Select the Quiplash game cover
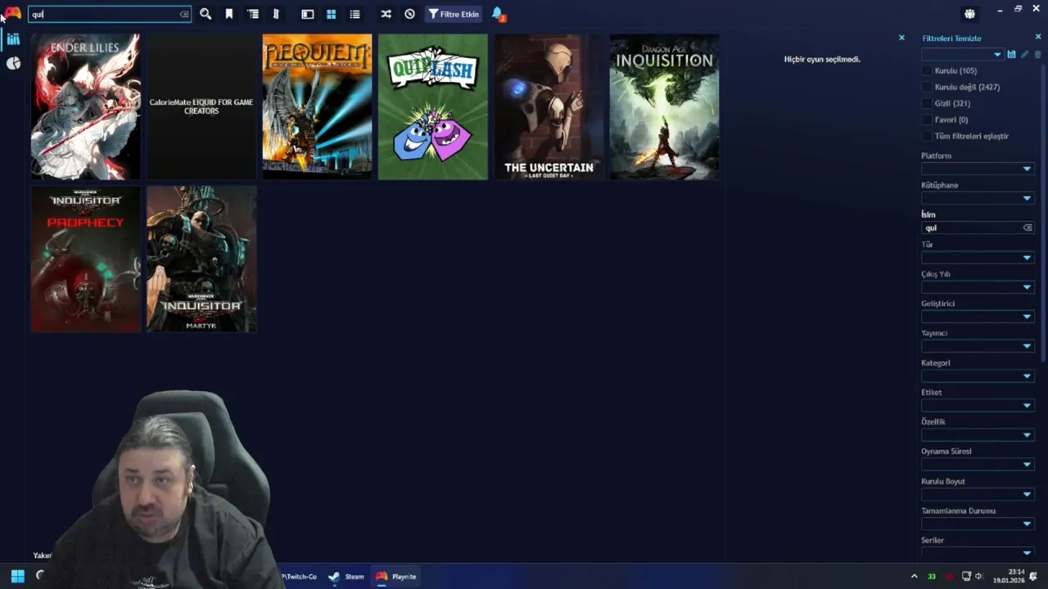 433,106
